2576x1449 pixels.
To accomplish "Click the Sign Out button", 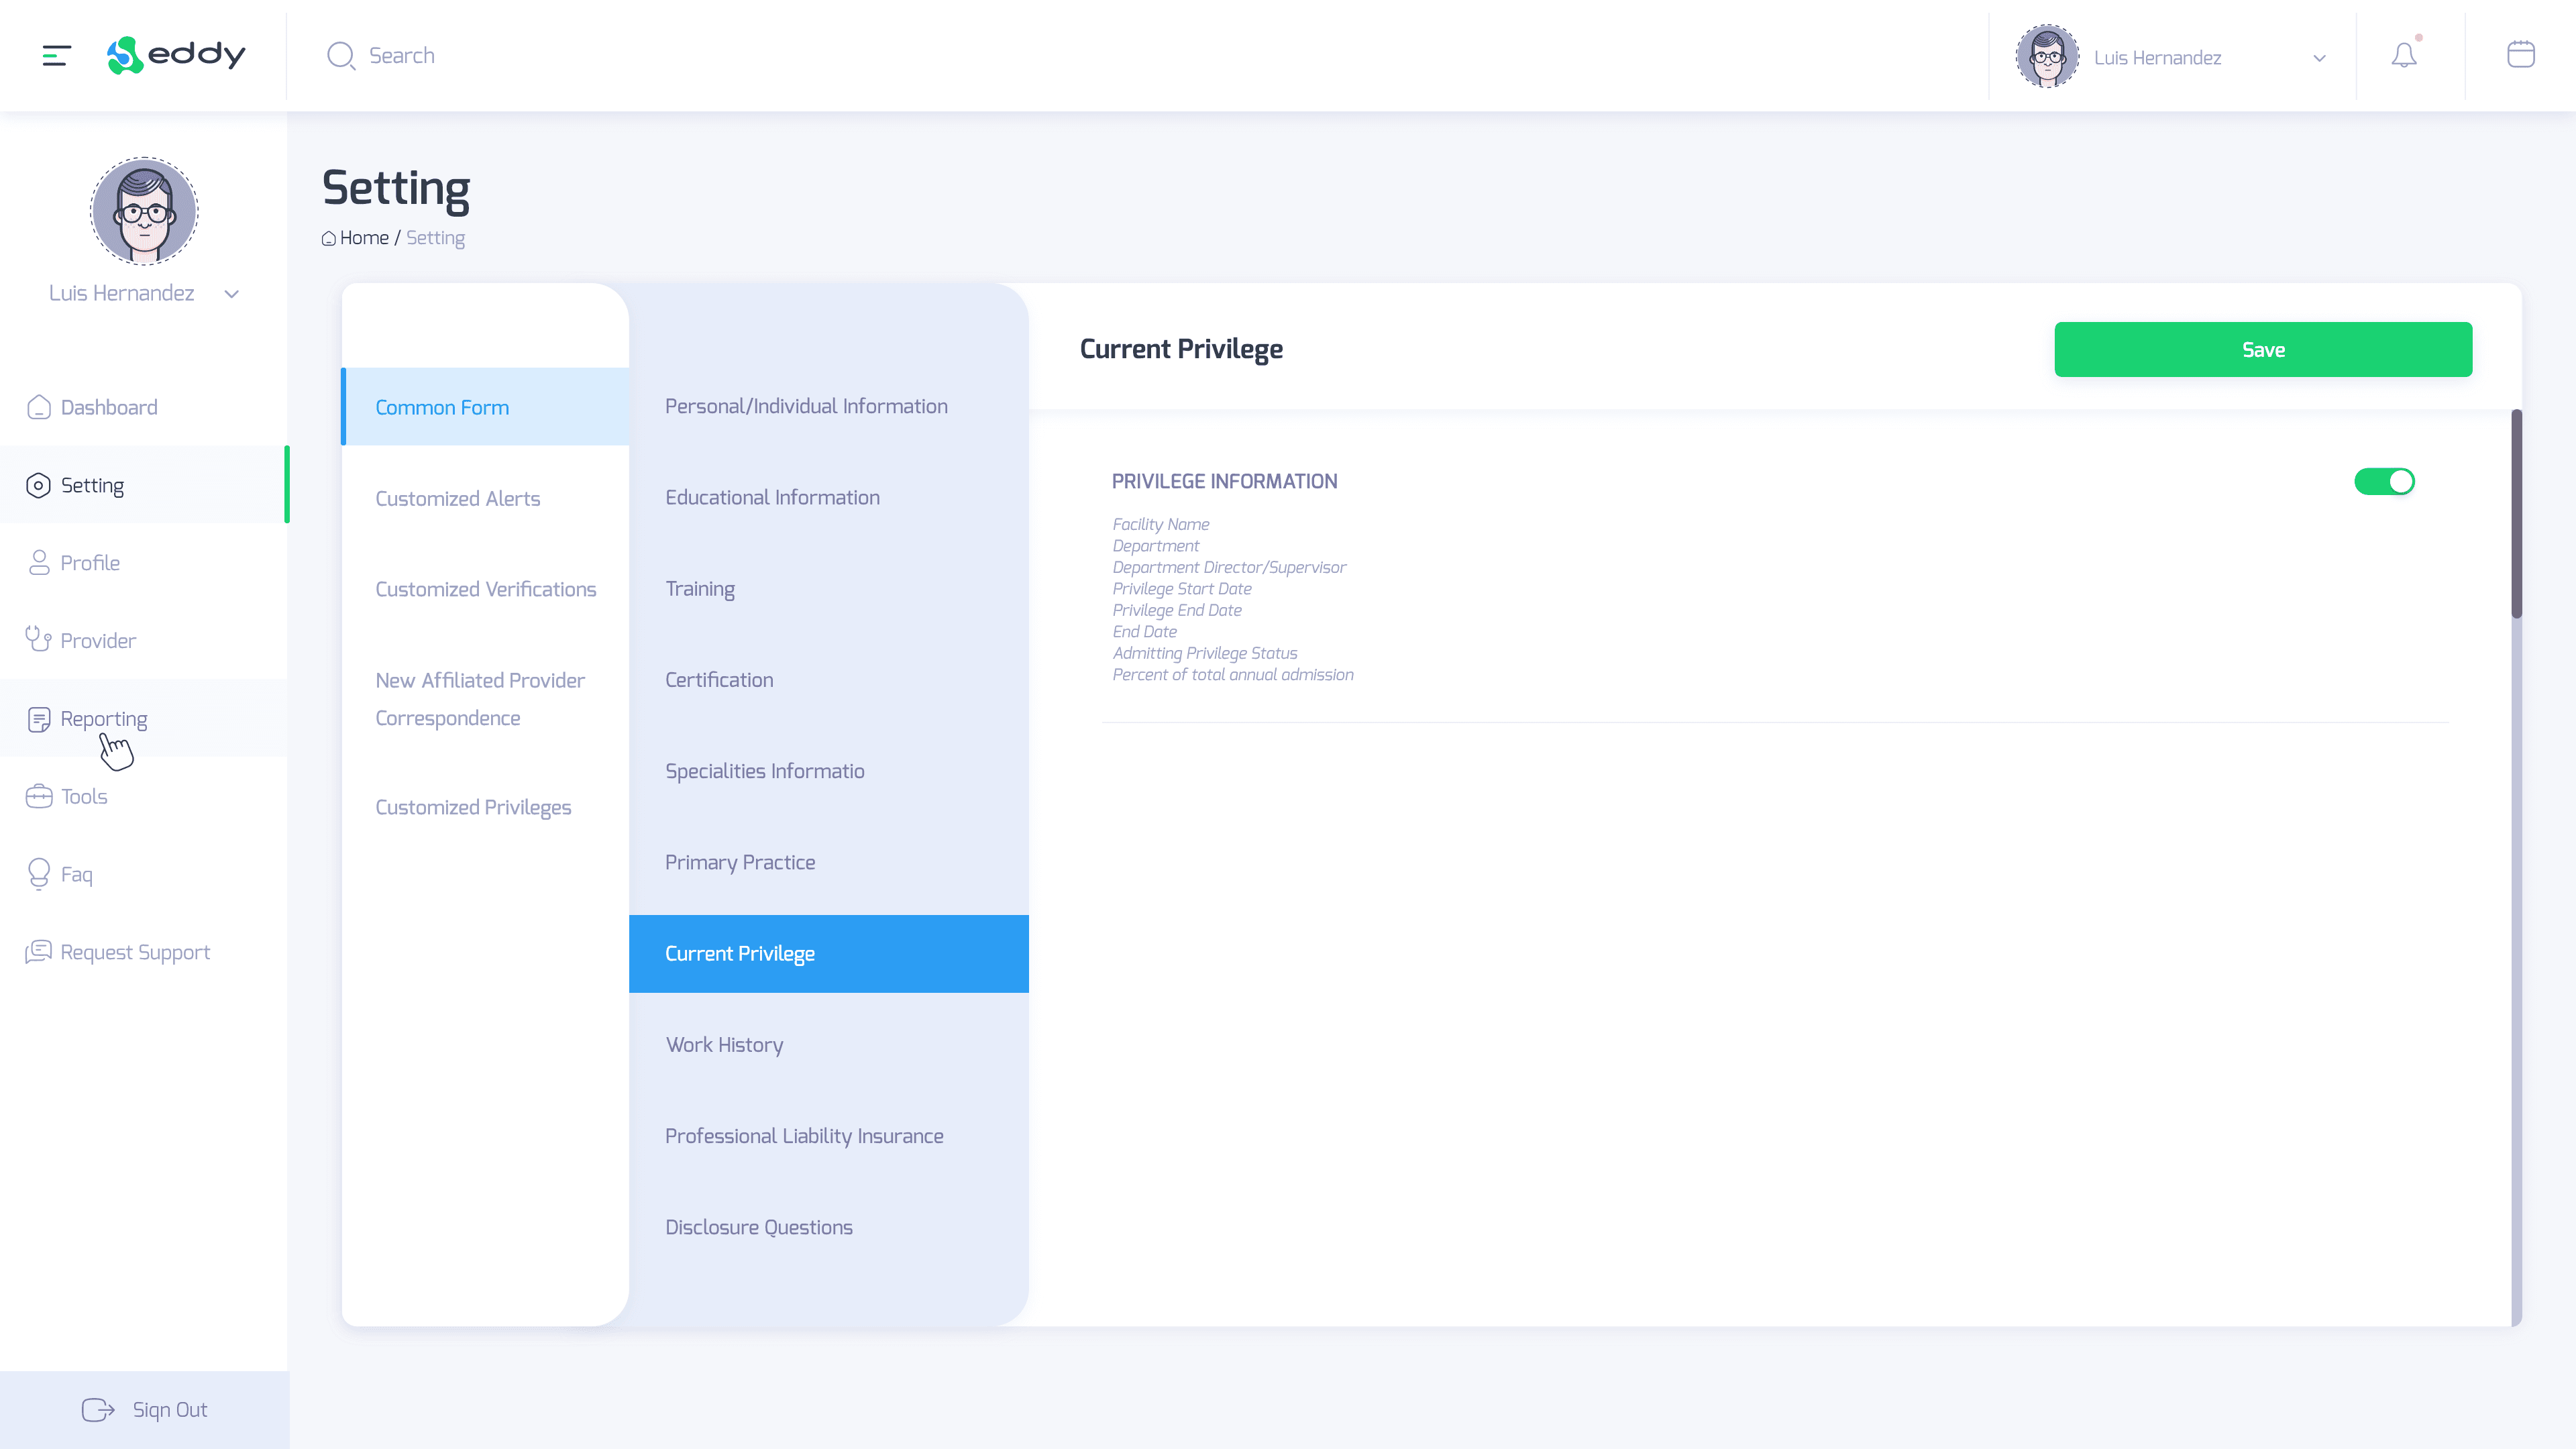I will [x=144, y=1410].
